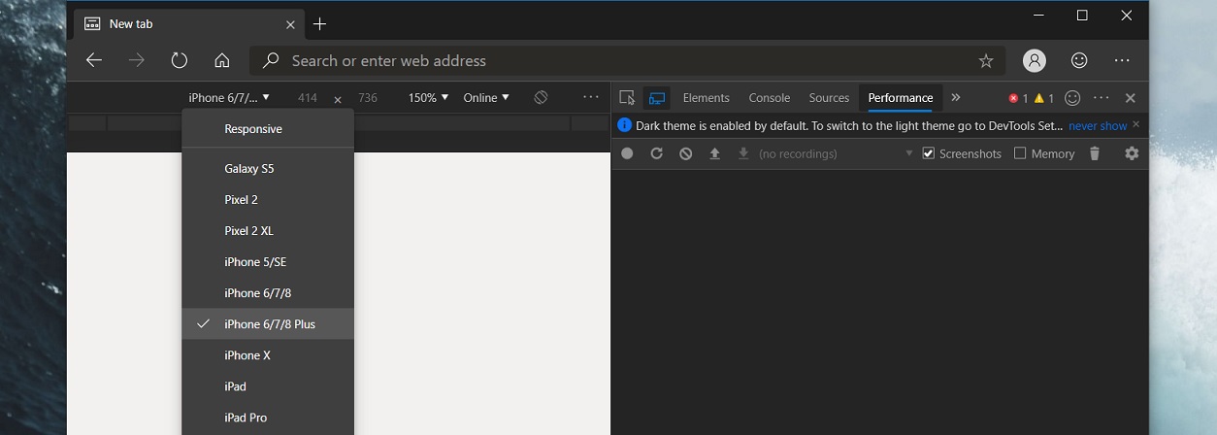1217x435 pixels.
Task: Switch to the Elements tab
Action: click(707, 97)
